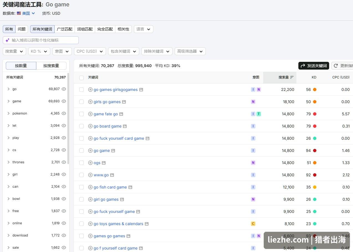Viewport: 353px width, 252px height.
Task: Open SERP icon for 'go board game'
Action: (125, 126)
